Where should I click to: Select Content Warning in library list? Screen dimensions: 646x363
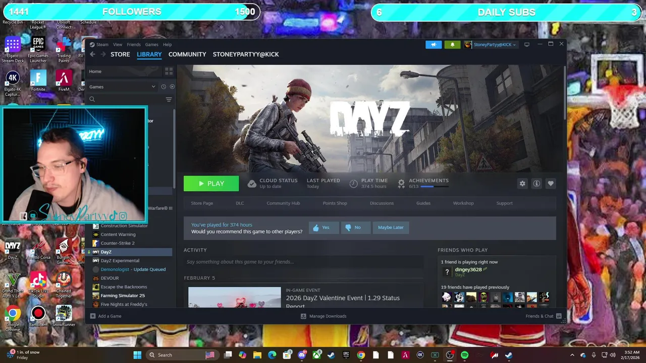click(118, 234)
